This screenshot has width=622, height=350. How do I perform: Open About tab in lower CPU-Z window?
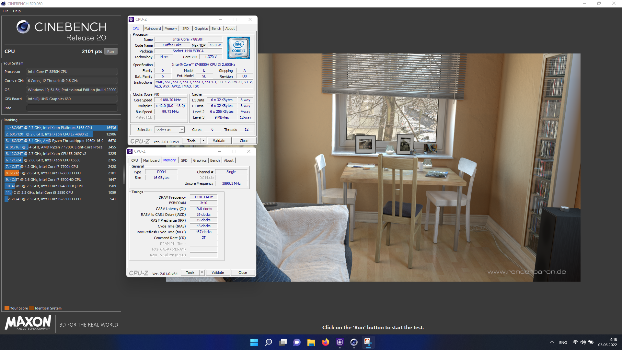[x=229, y=160]
